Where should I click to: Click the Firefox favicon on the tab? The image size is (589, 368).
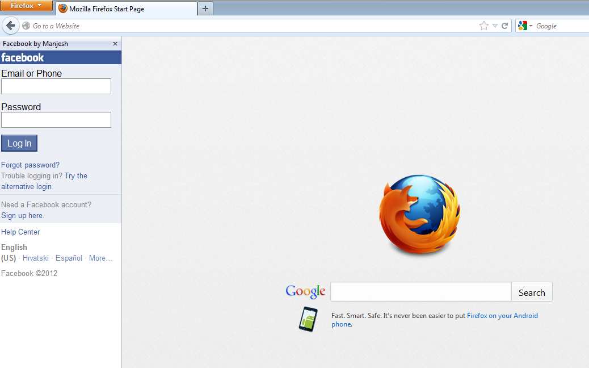63,9
